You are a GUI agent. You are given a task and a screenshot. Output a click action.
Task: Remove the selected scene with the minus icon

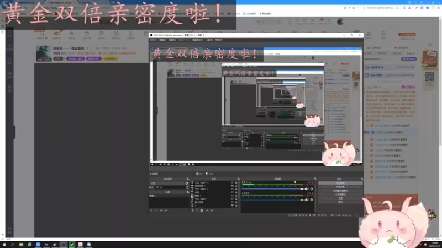(156, 211)
